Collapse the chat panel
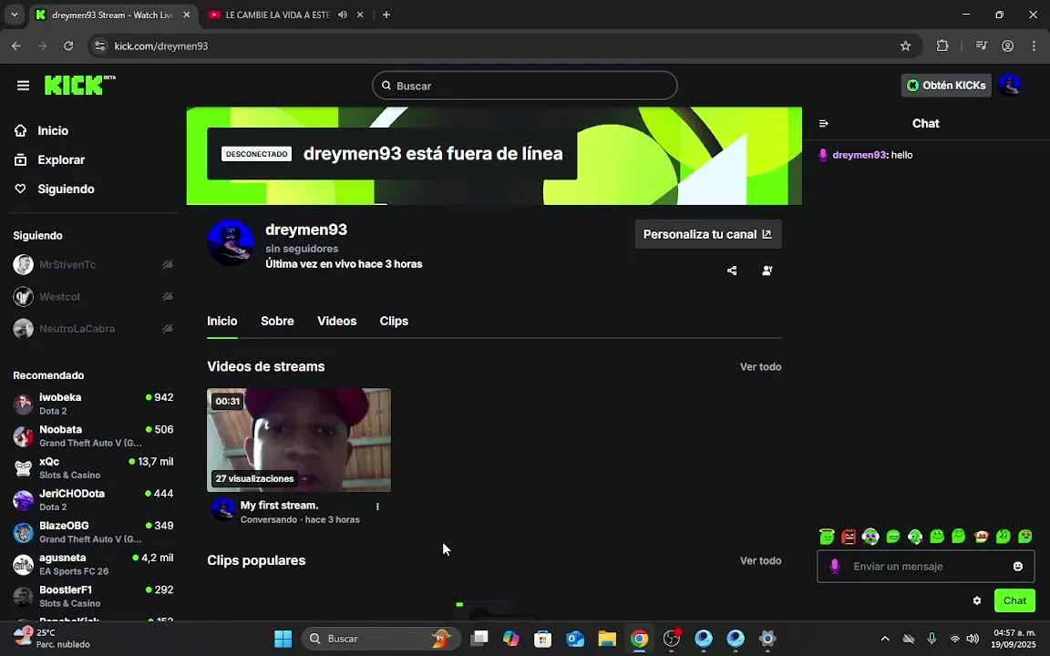Screen dimensions: 1050x656 click(x=824, y=123)
